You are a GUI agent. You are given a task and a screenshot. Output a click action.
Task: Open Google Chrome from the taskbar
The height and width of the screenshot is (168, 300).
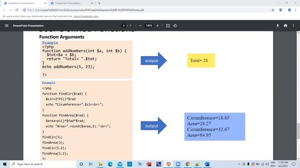point(187,164)
